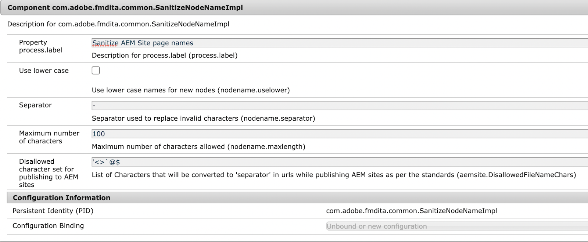Click the 'Maximum number of characters' label
The height and width of the screenshot is (242, 588).
(49, 137)
